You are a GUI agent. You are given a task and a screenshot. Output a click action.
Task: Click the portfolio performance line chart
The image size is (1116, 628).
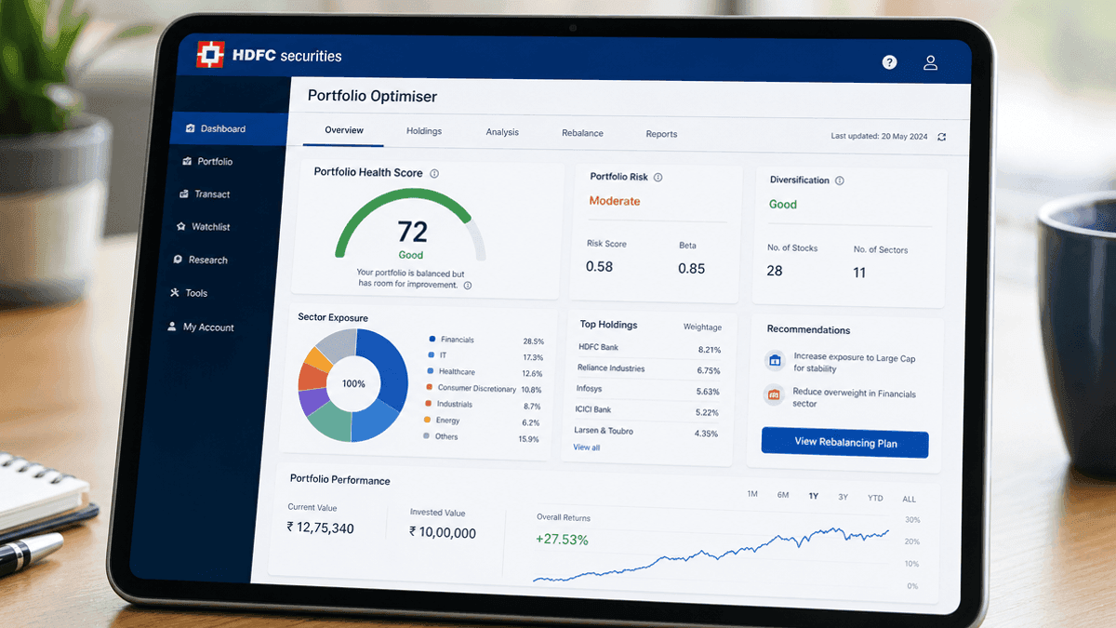tap(711, 554)
